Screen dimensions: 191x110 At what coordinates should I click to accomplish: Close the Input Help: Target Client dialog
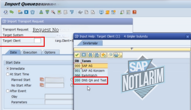click(187, 37)
